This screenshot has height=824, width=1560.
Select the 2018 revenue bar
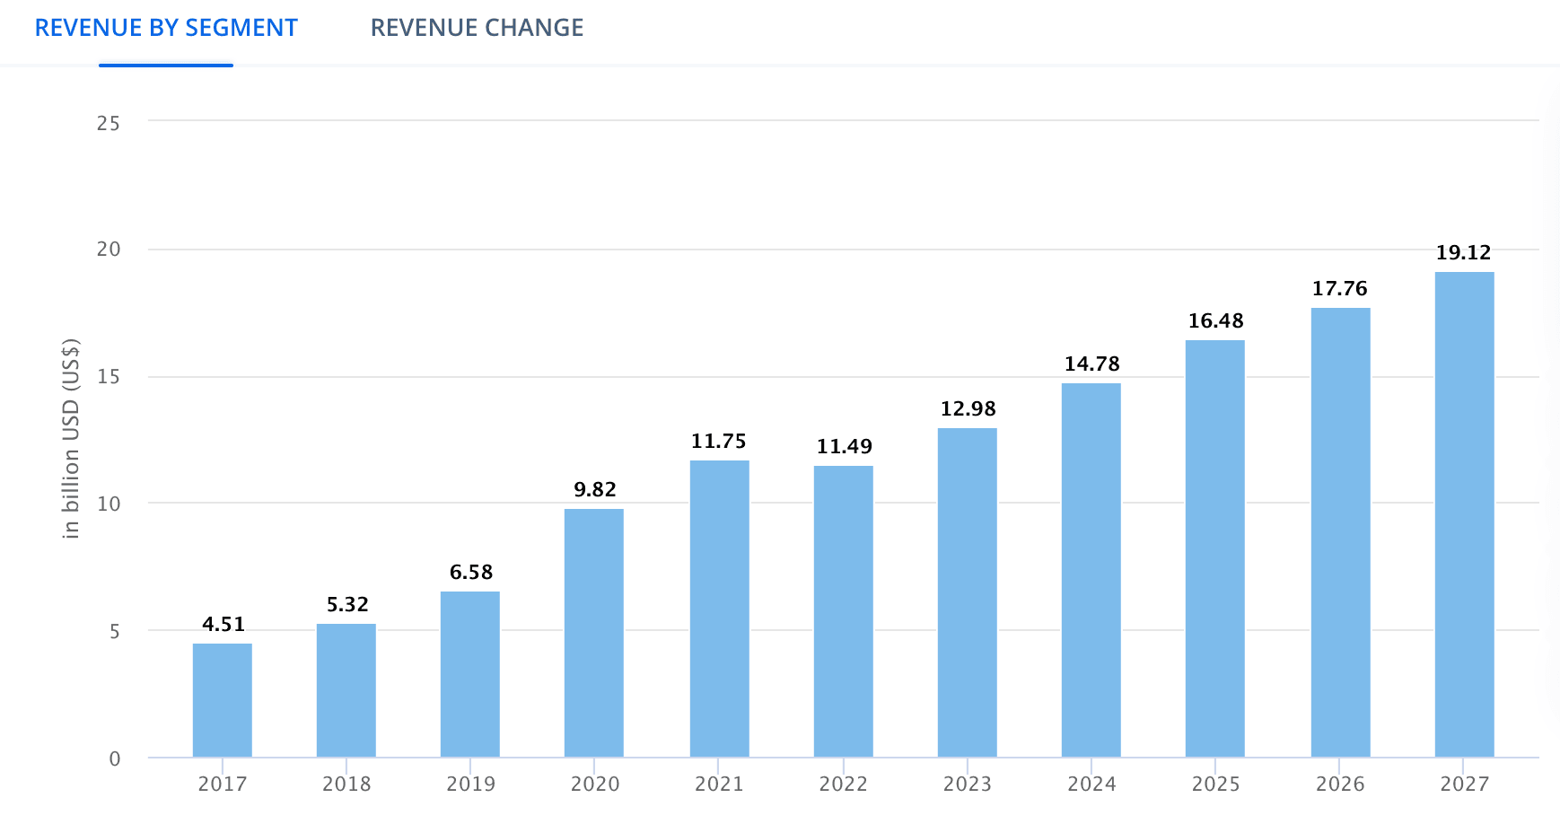(346, 690)
